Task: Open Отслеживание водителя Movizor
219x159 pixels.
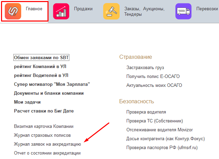Action: 160,130
